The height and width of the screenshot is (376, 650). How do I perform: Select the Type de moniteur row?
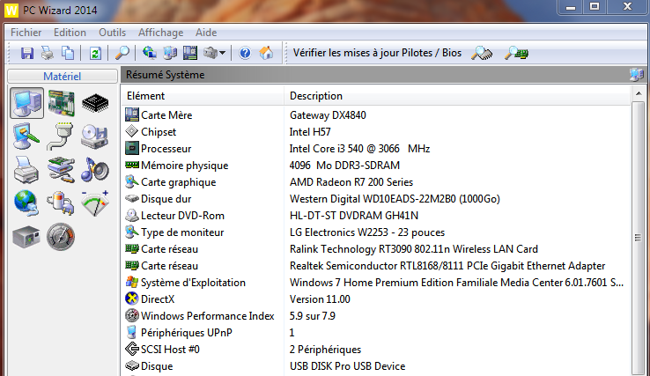click(x=376, y=232)
